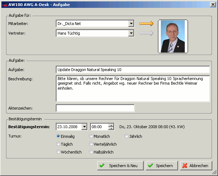Pick the Vierteljährlich radio button
This screenshot has width=218, height=176.
pos(91,144)
